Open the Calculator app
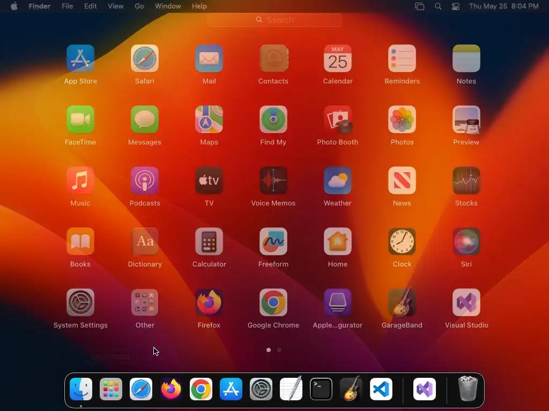This screenshot has width=549, height=411. point(209,241)
